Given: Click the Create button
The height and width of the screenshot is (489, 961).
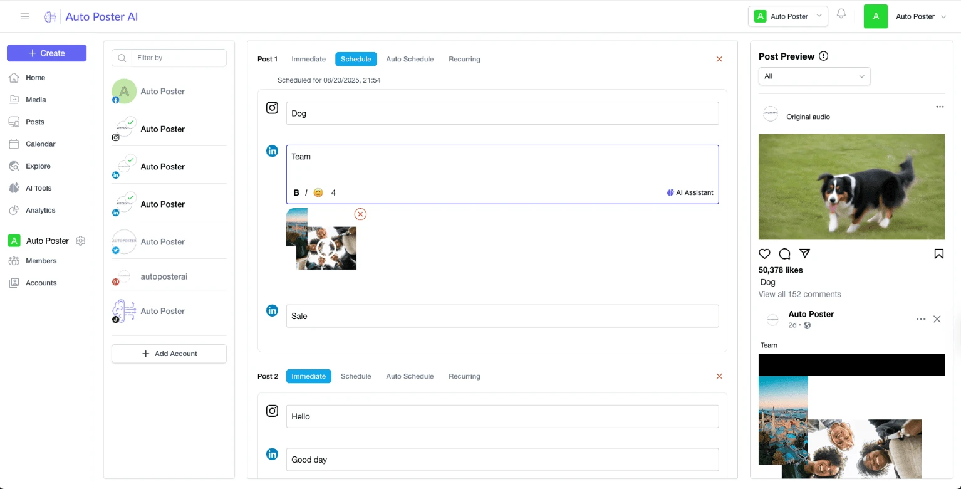Looking at the screenshot, I should [x=47, y=53].
